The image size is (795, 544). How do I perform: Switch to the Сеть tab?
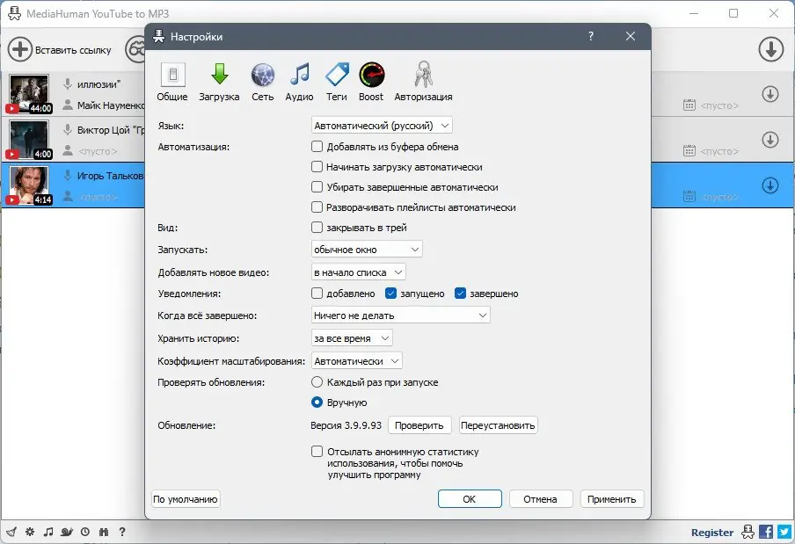[263, 82]
